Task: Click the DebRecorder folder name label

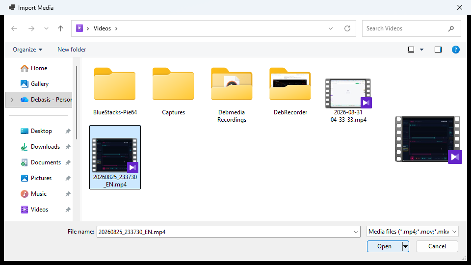Action: tap(290, 112)
